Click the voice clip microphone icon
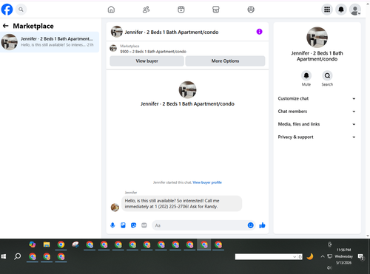This screenshot has height=274, width=370. click(112, 225)
